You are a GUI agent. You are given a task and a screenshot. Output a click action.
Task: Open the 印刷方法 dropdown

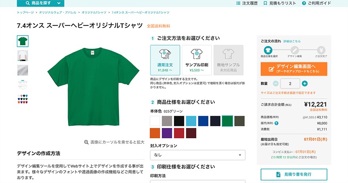pos(198,181)
